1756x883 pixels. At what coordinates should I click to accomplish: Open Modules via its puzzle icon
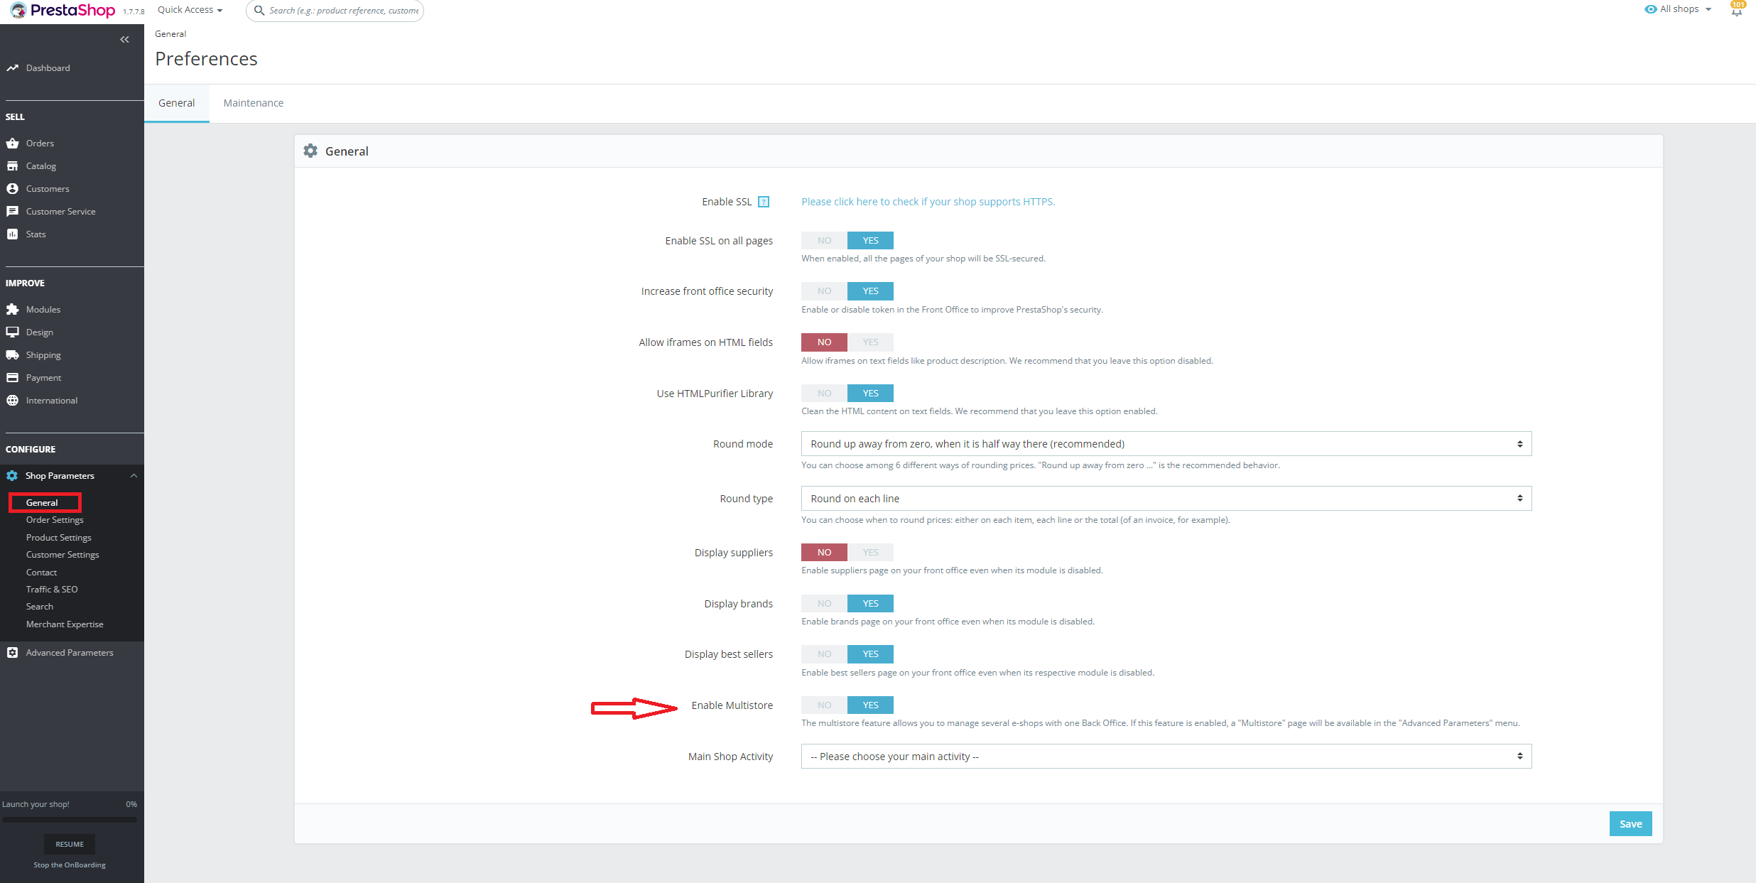click(14, 309)
